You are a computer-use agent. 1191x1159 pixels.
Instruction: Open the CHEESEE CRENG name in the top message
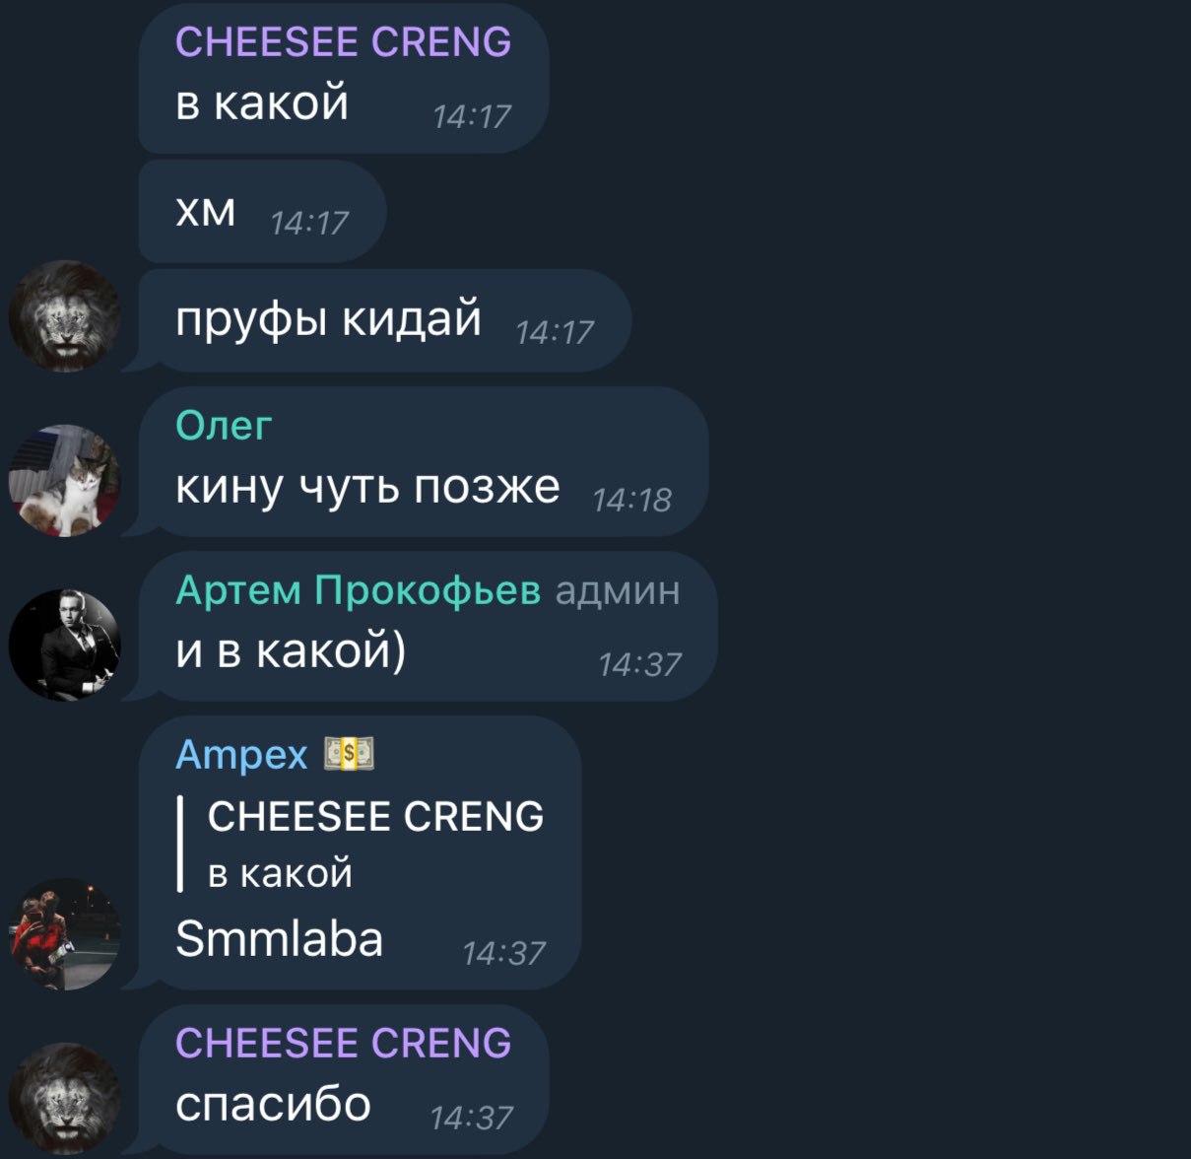(343, 42)
